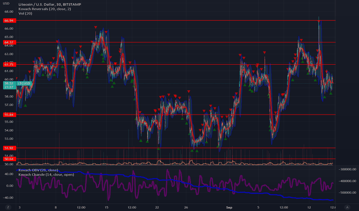Screen dimensions: 359x211
Task: Click the 58.00 price axis value
Action: pyautogui.click(x=9, y=97)
